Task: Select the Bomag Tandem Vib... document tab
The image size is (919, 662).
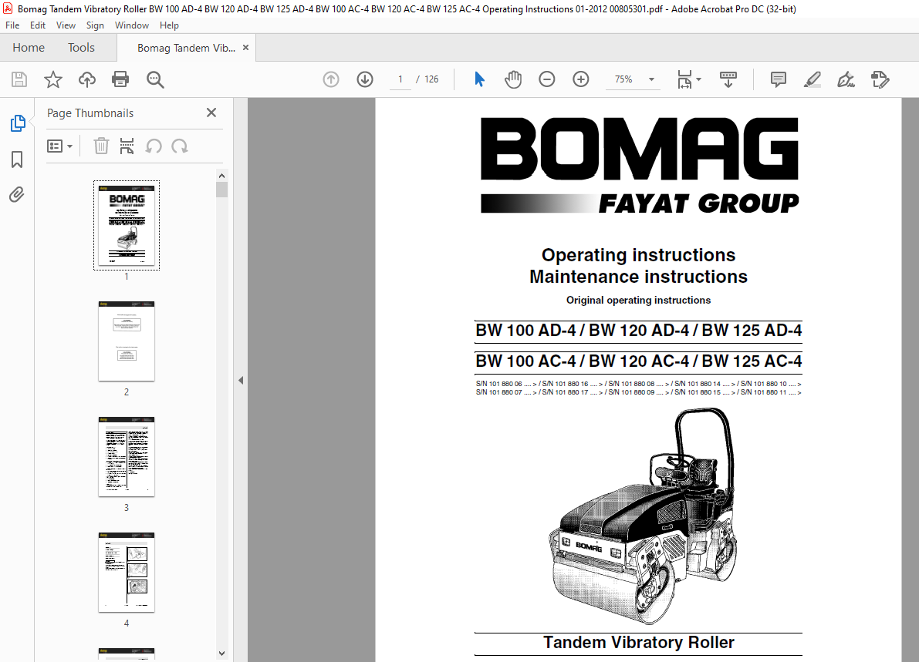Action: pyautogui.click(x=186, y=48)
